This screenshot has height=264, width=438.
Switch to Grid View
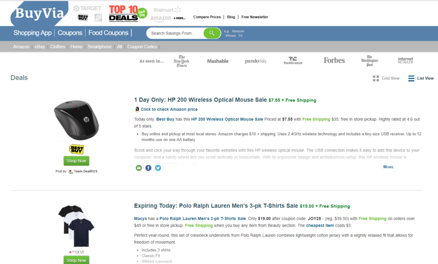click(x=386, y=79)
